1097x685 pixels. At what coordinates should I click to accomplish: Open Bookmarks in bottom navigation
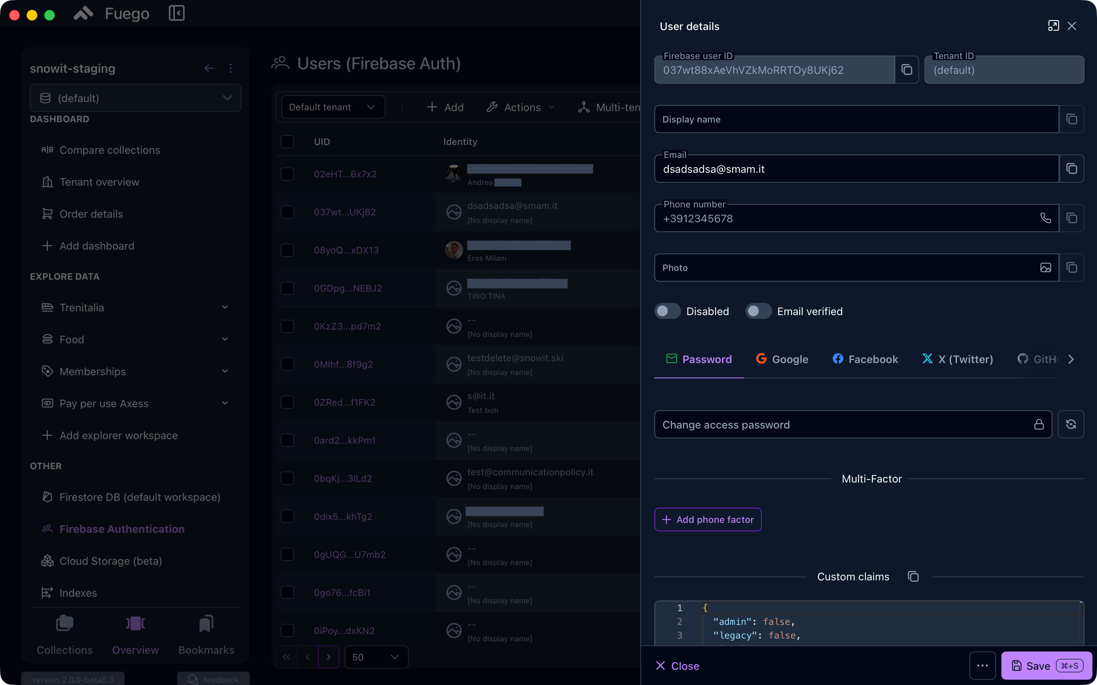[x=206, y=635]
